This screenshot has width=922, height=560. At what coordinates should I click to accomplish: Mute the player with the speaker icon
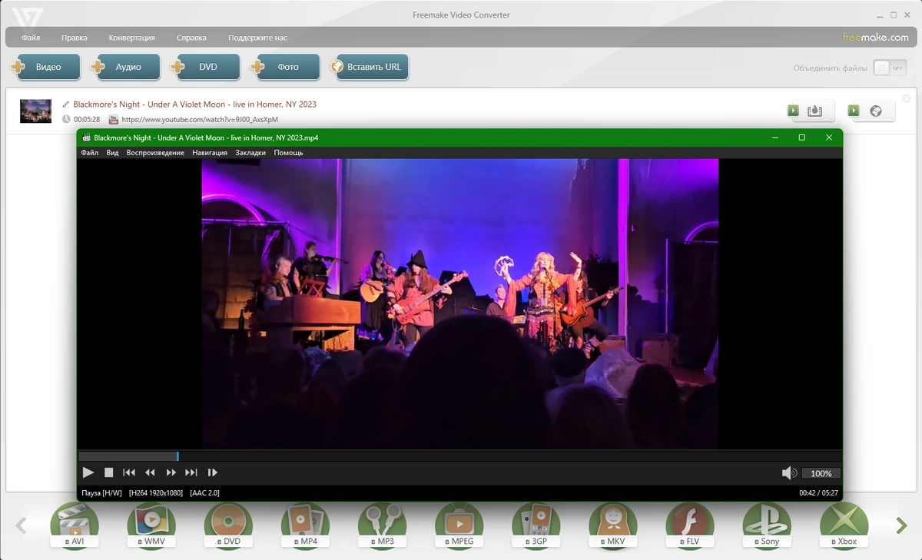pos(789,473)
